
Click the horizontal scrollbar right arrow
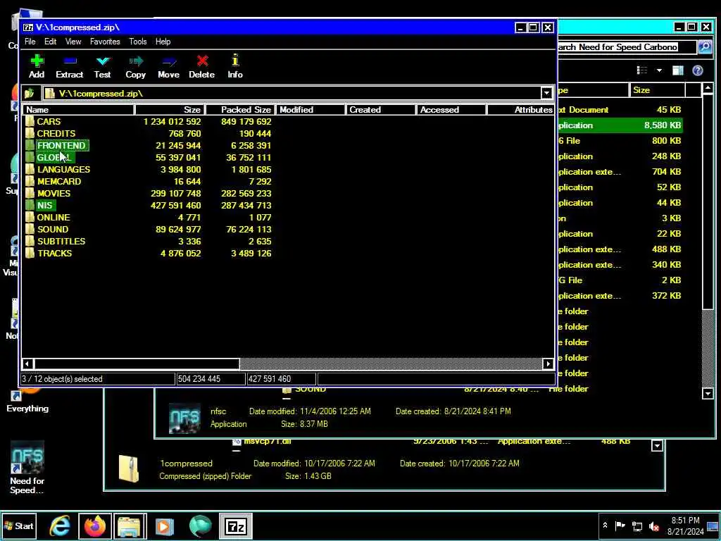[x=548, y=364]
